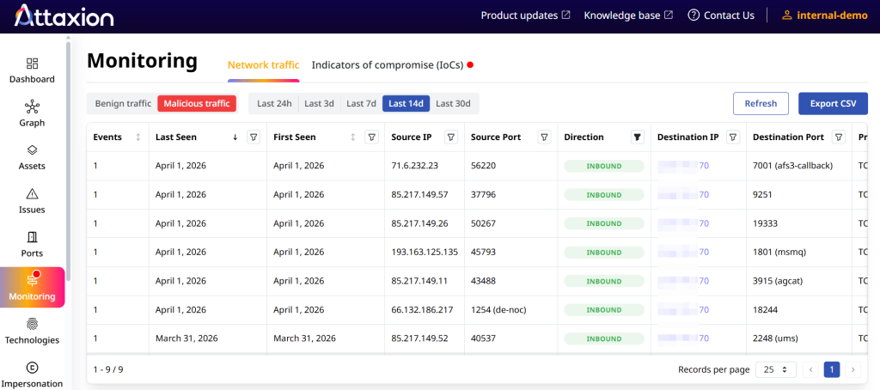The height and width of the screenshot is (390, 880).
Task: Click the Refresh button
Action: coord(761,103)
